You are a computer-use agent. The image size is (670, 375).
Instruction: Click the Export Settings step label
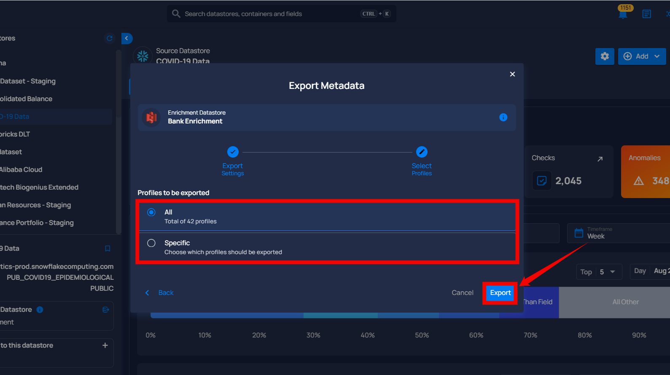click(233, 169)
